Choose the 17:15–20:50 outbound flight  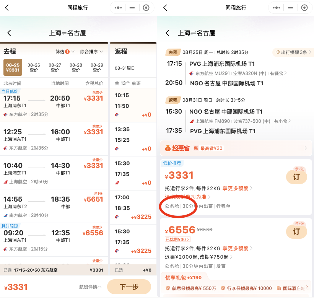[x=54, y=105]
